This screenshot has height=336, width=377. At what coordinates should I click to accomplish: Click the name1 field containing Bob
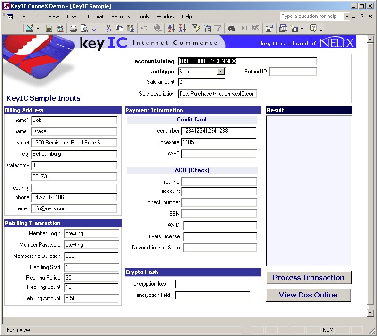pos(74,120)
